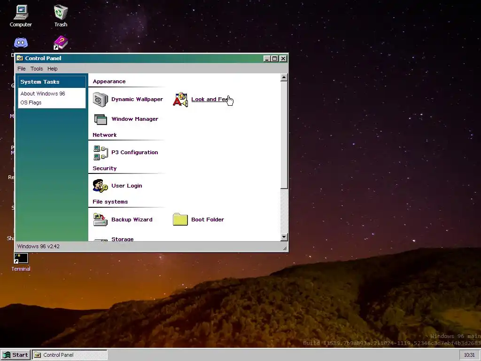Click the User Login label
481x361 pixels.
(127, 186)
